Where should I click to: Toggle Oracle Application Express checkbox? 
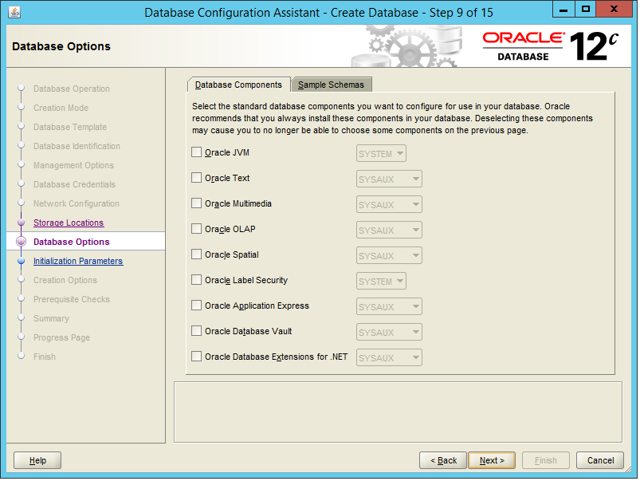[x=196, y=306]
